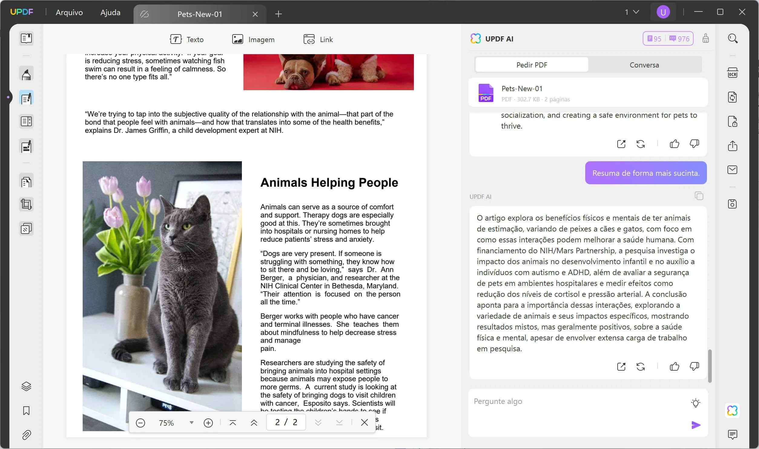Click the Texto edit button

coord(186,39)
